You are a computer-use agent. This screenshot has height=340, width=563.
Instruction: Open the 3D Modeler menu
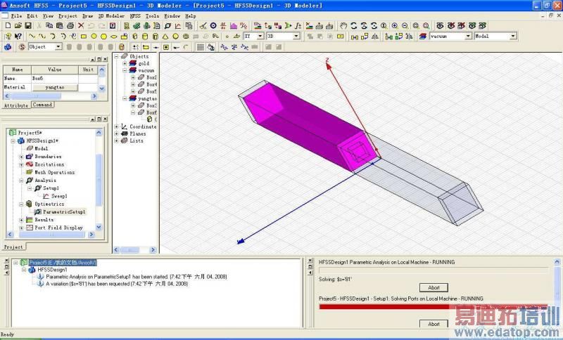coord(111,16)
